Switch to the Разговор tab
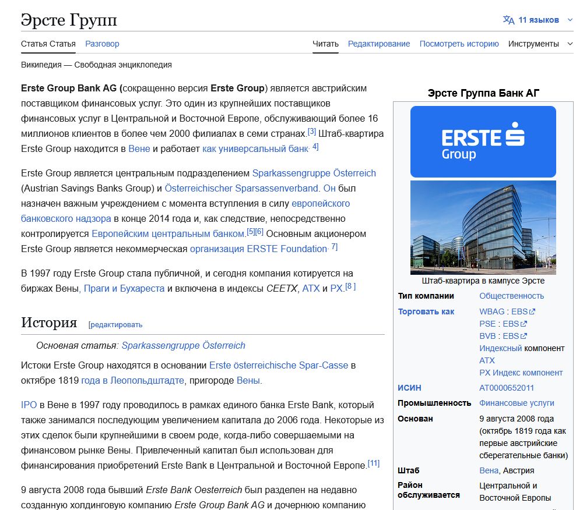This screenshot has height=510, width=576. click(102, 44)
